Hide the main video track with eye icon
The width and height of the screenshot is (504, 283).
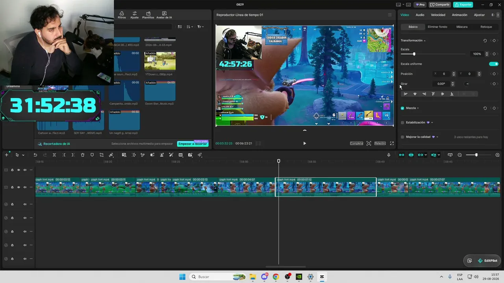[x=19, y=187]
